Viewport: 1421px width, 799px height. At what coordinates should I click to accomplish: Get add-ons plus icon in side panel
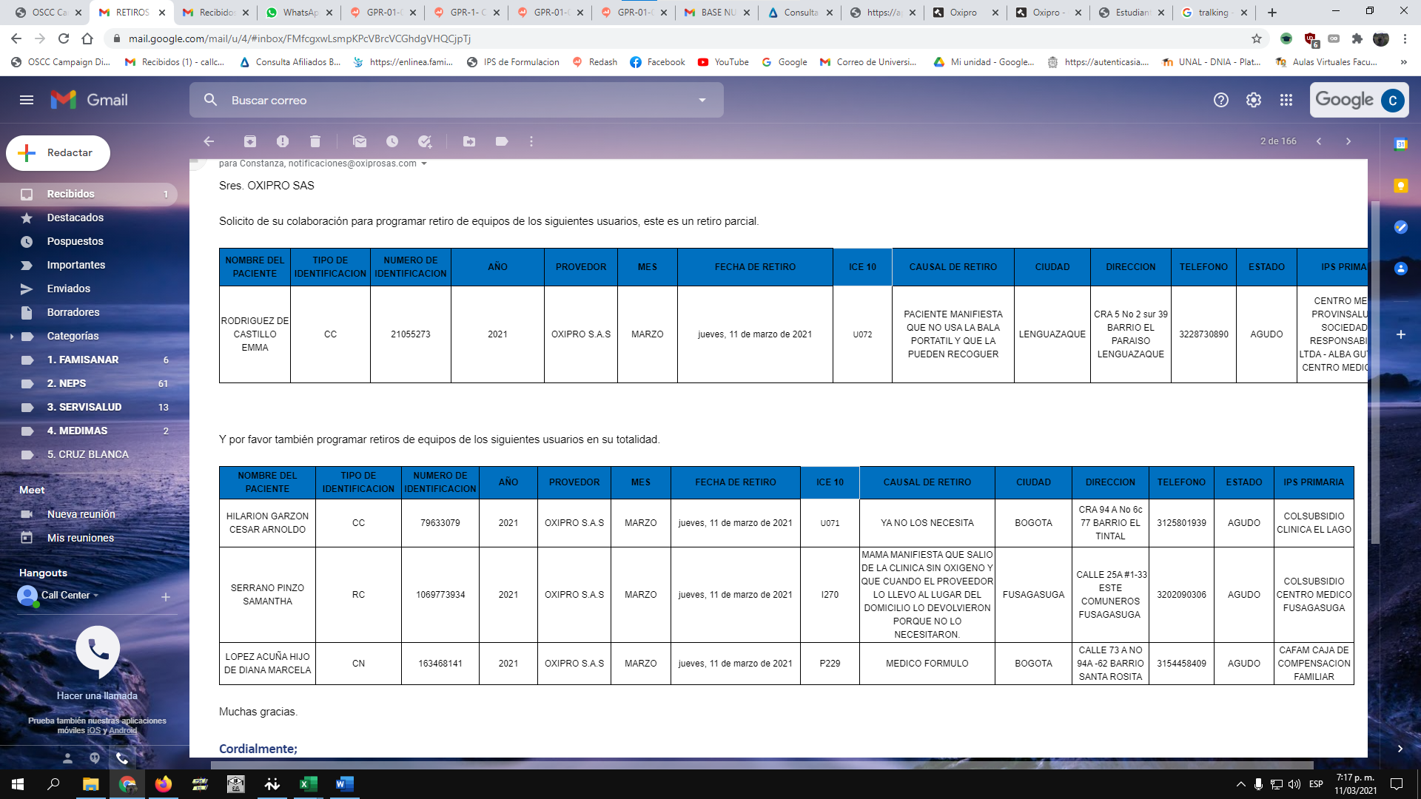(1401, 334)
